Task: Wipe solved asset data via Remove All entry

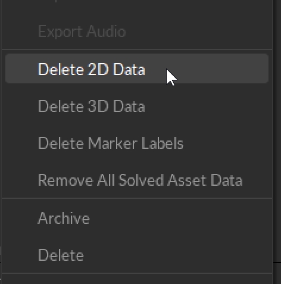Action: (137, 180)
